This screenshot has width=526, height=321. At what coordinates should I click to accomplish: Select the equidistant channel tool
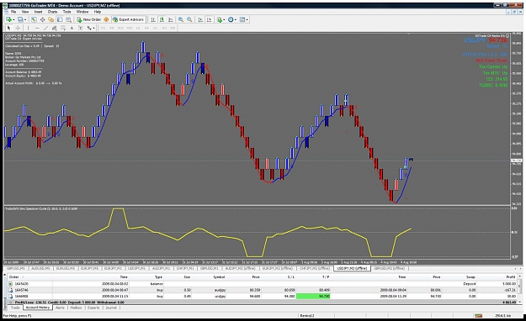[54, 28]
